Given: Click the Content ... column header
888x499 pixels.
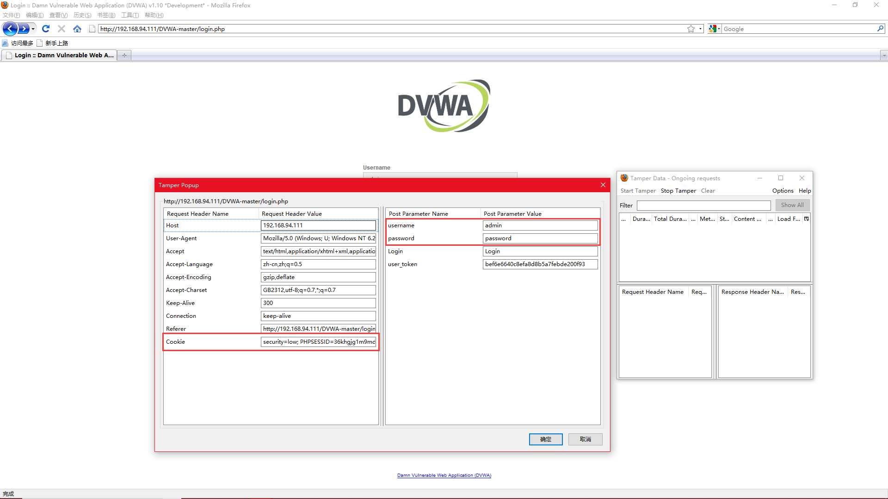Looking at the screenshot, I should point(747,219).
